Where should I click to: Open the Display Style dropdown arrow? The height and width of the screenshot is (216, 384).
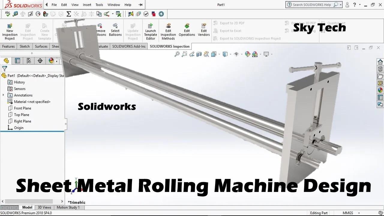[230, 54]
